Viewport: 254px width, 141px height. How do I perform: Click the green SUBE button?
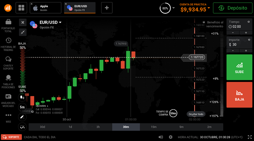239,67
